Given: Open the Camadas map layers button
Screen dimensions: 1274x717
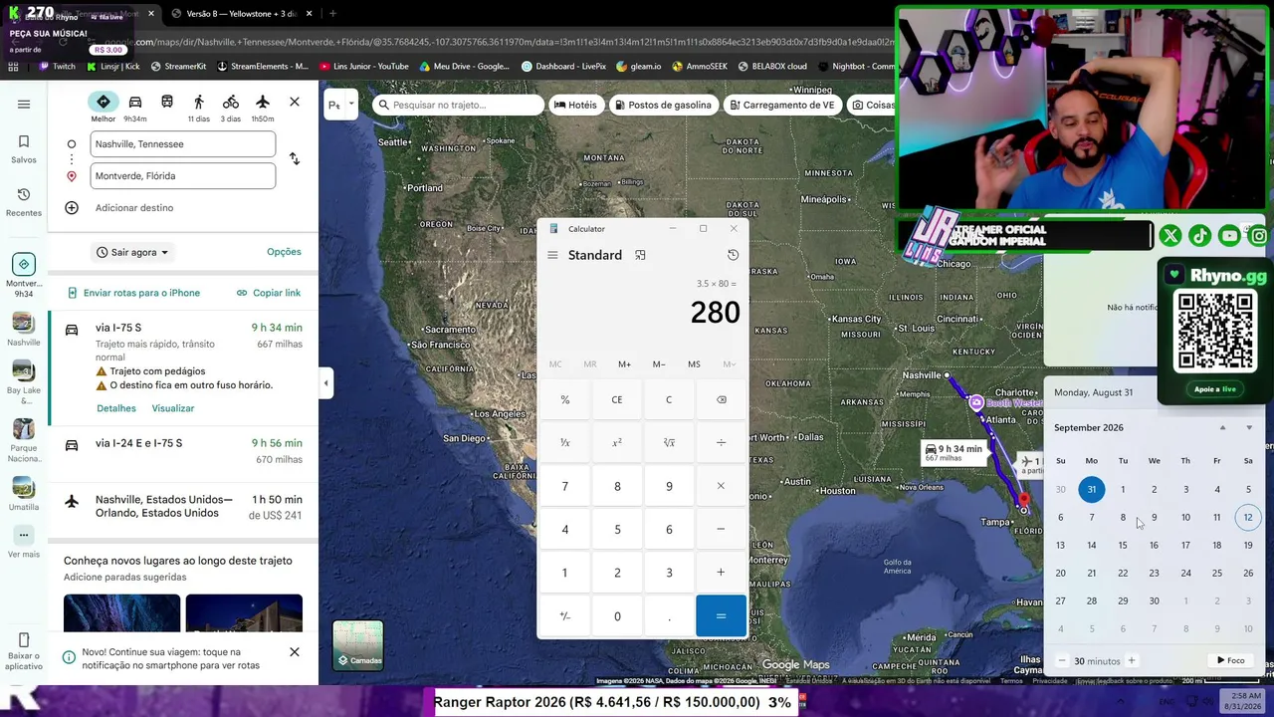Looking at the screenshot, I should click(358, 645).
